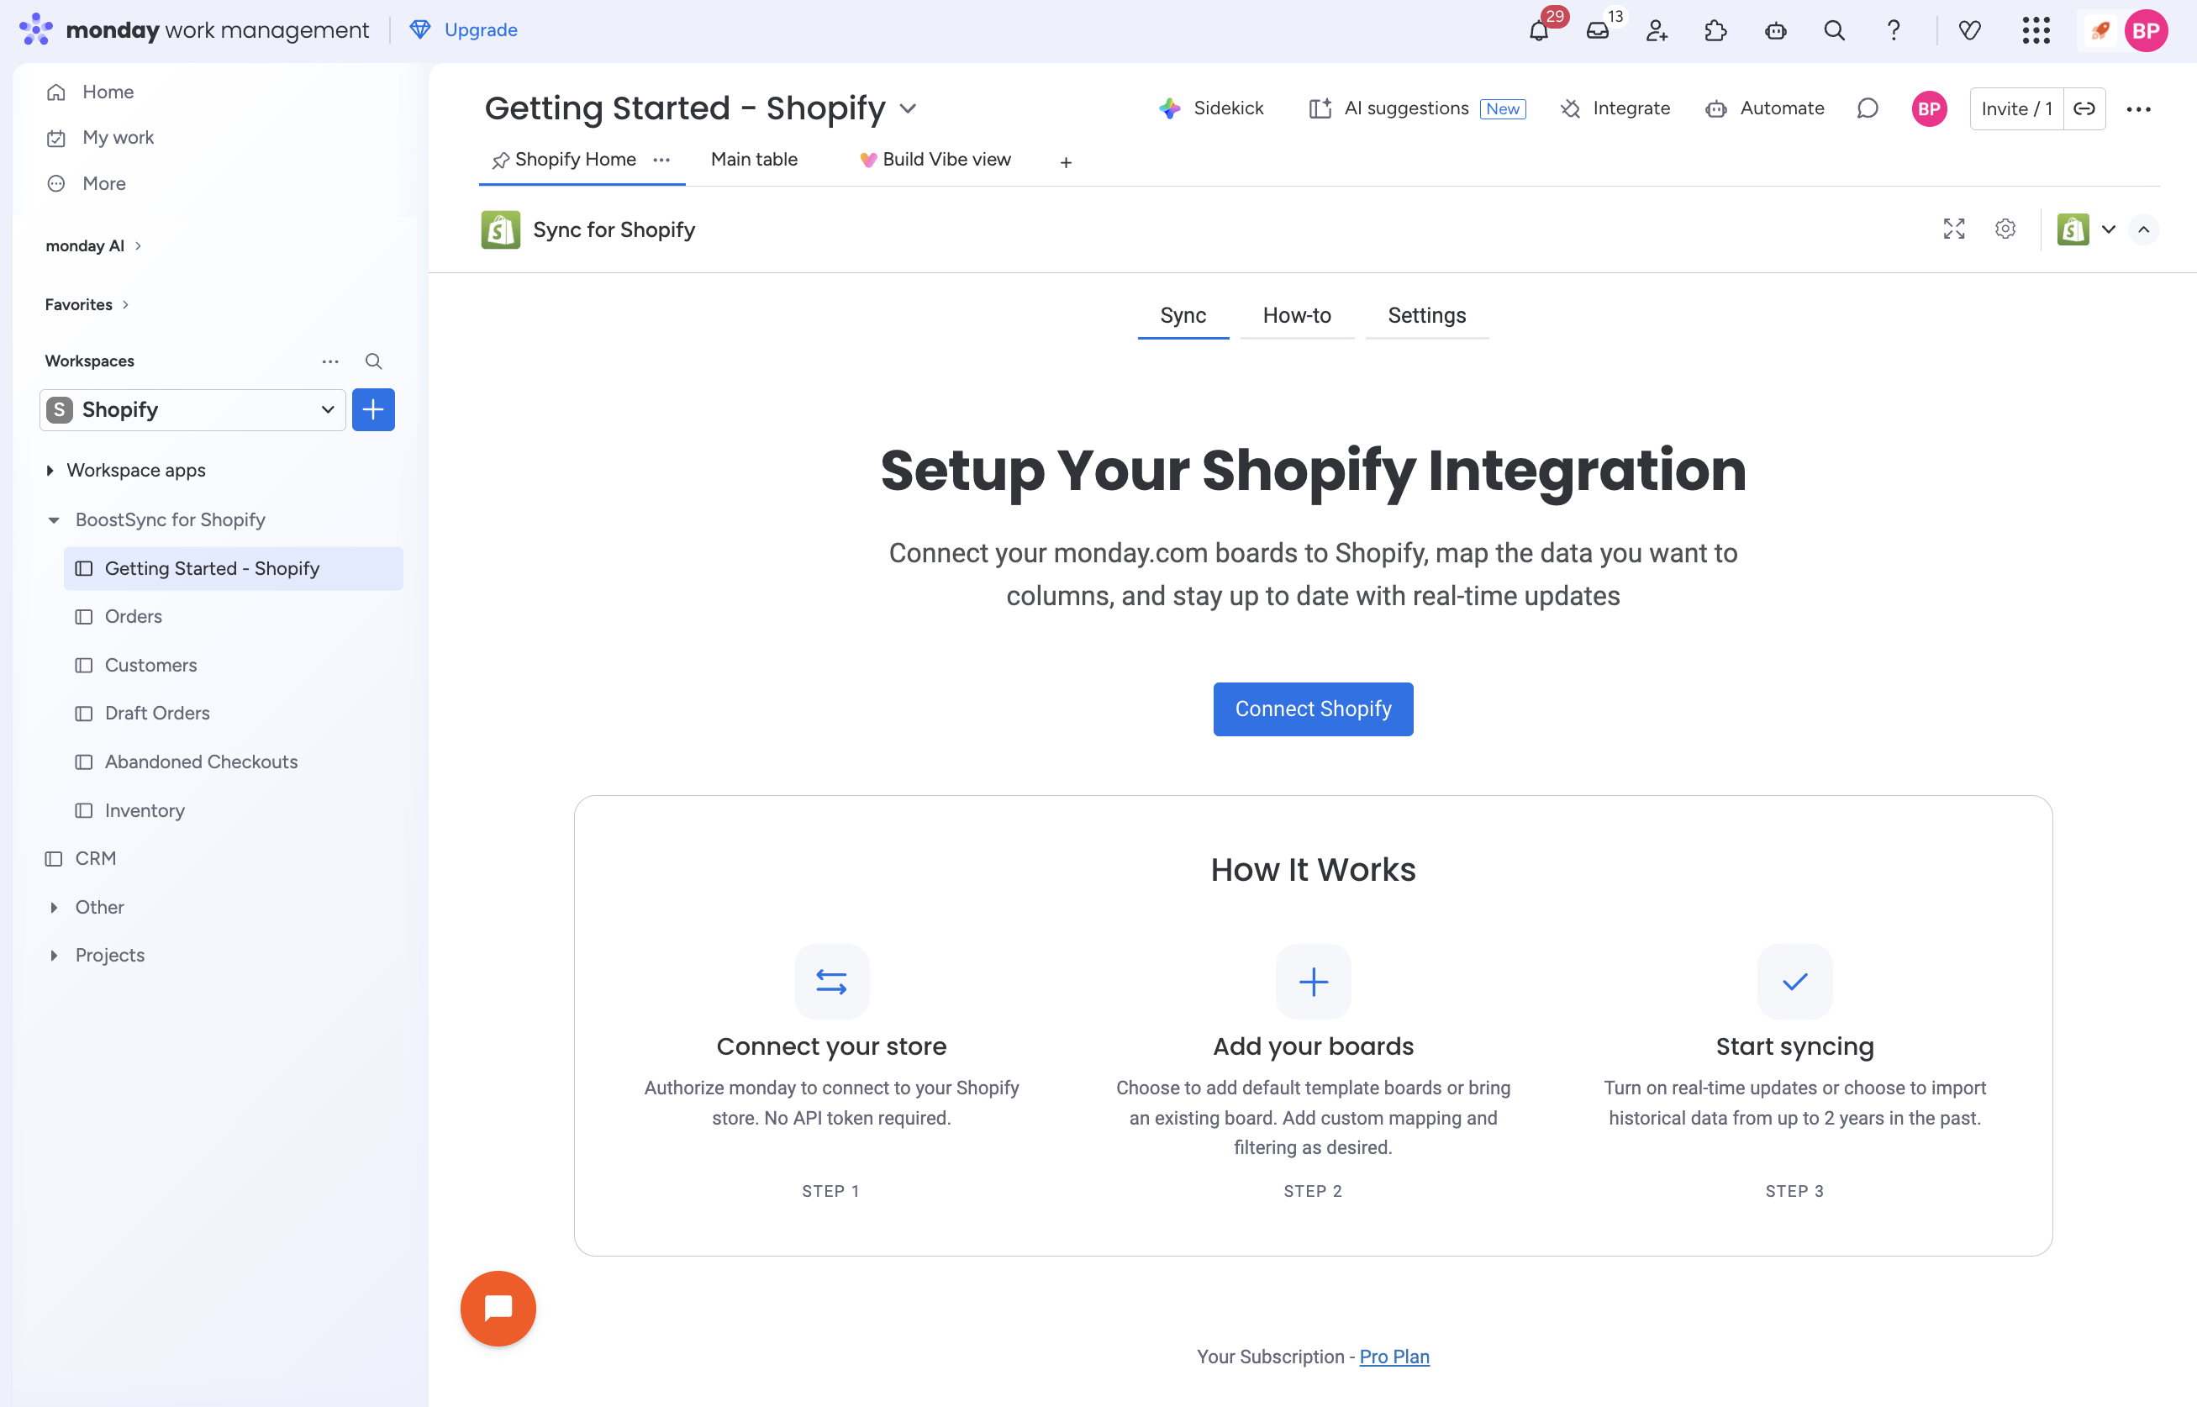Open the CRM board

pyautogui.click(x=95, y=858)
